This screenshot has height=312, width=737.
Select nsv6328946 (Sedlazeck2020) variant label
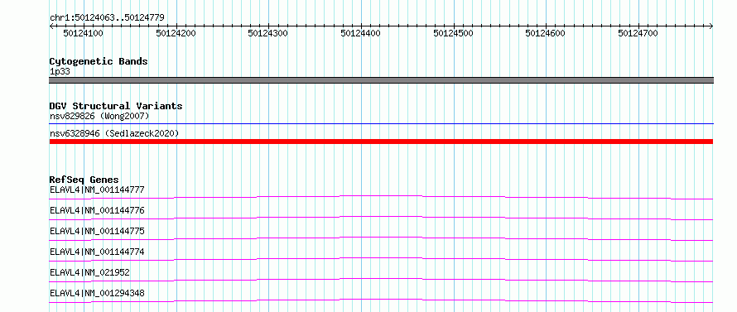(x=114, y=133)
